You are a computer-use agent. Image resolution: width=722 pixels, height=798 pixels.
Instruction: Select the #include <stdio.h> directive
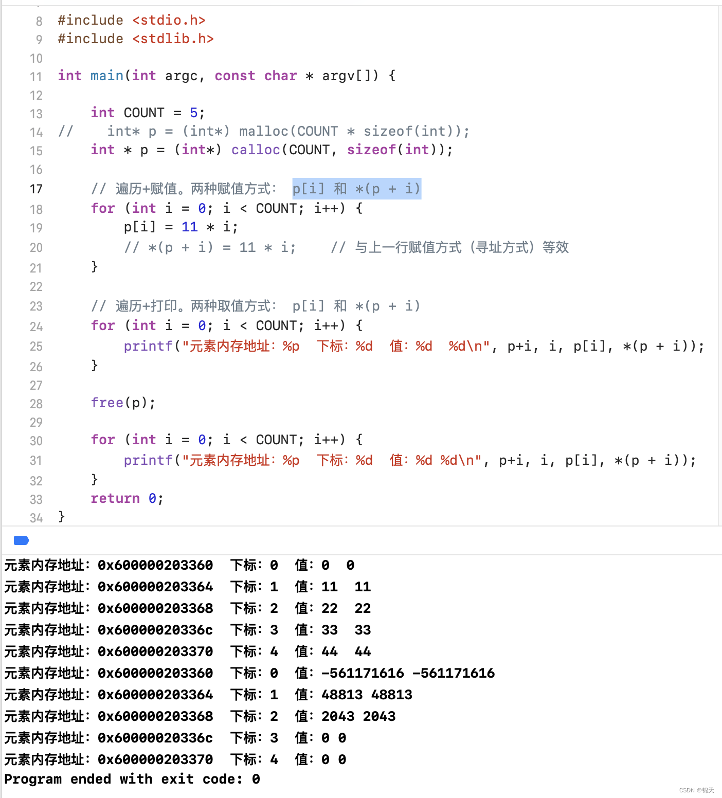131,20
